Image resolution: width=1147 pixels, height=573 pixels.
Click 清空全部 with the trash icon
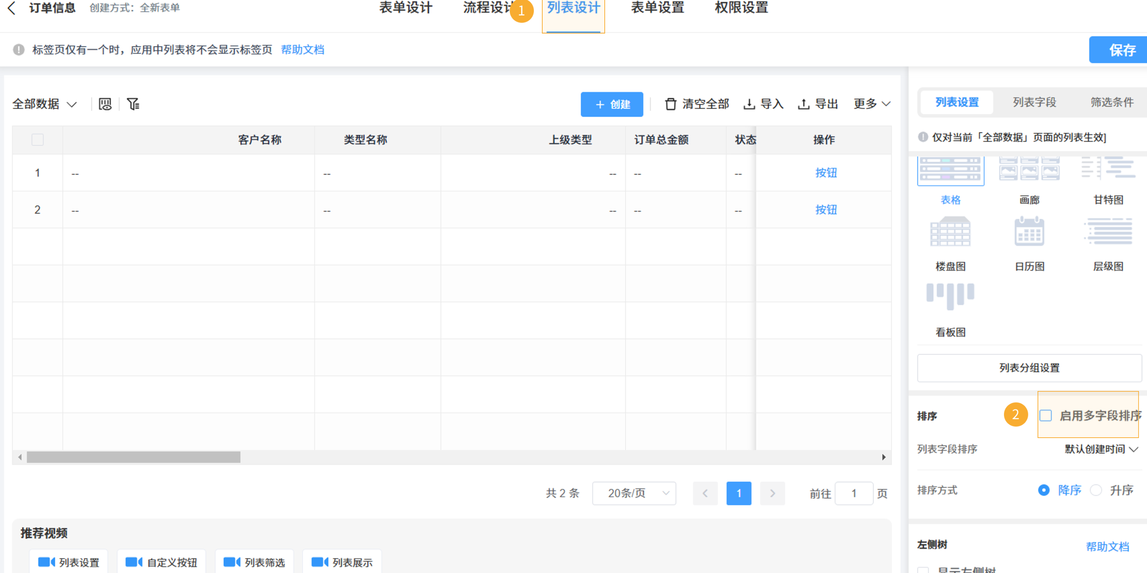tap(697, 104)
